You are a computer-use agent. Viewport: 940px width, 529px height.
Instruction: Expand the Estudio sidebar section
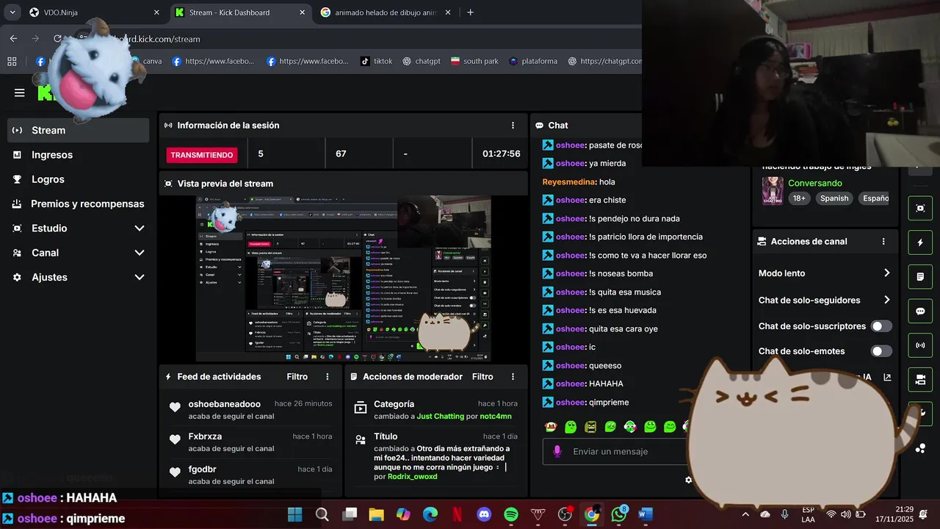tap(140, 228)
